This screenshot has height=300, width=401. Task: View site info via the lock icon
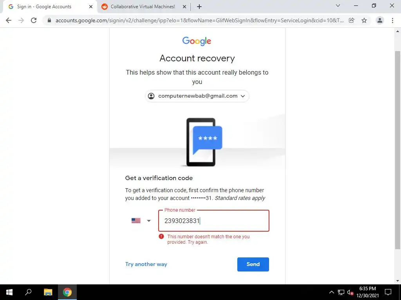coord(50,20)
